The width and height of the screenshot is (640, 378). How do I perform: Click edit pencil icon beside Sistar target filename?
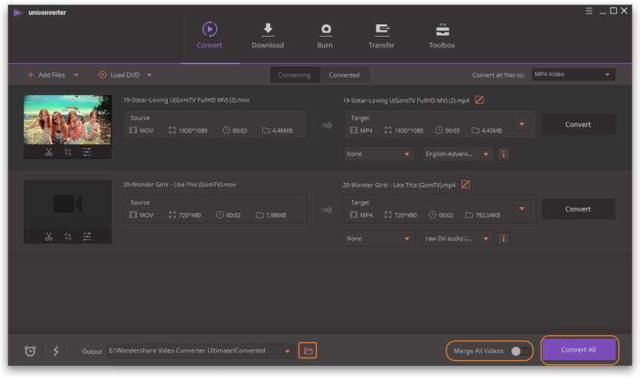[479, 100]
